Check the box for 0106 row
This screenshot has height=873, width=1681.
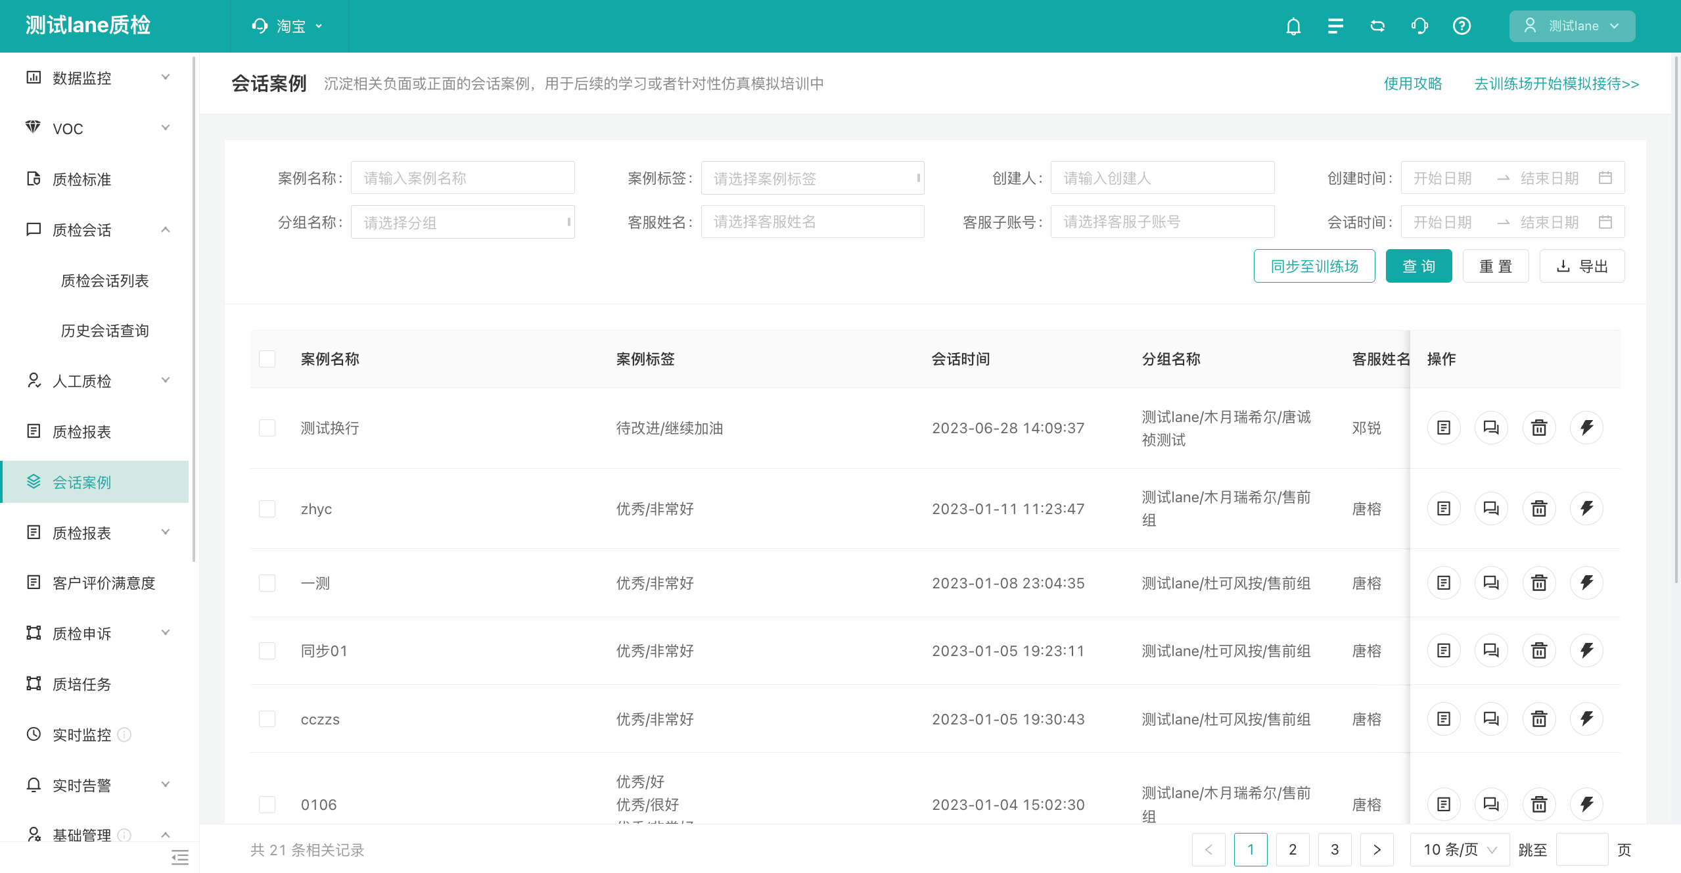tap(267, 805)
